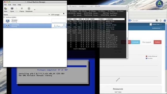Click the browser search binoculars icon

pos(157,20)
